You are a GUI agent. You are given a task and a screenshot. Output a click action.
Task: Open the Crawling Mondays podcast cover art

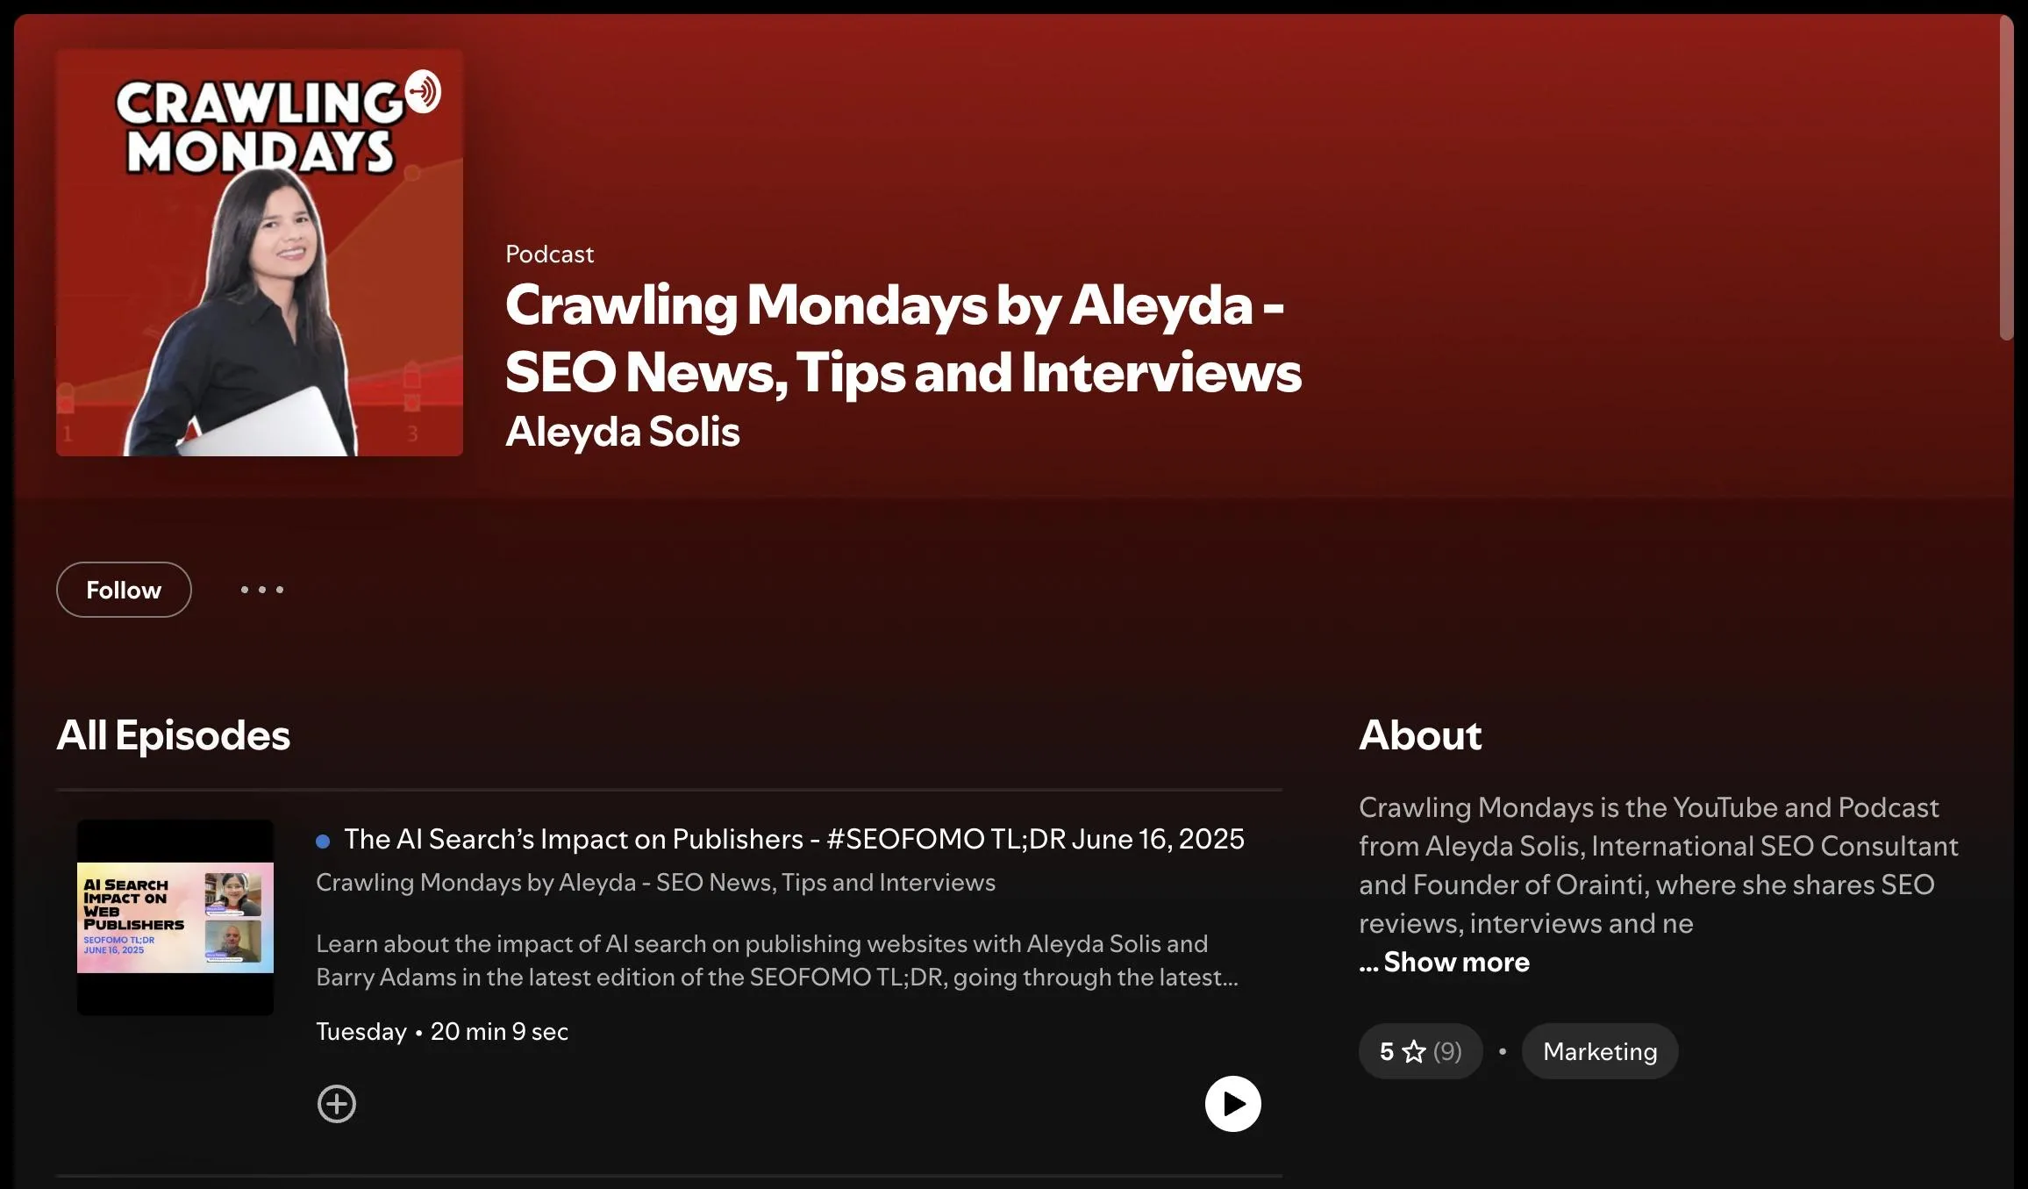(260, 253)
